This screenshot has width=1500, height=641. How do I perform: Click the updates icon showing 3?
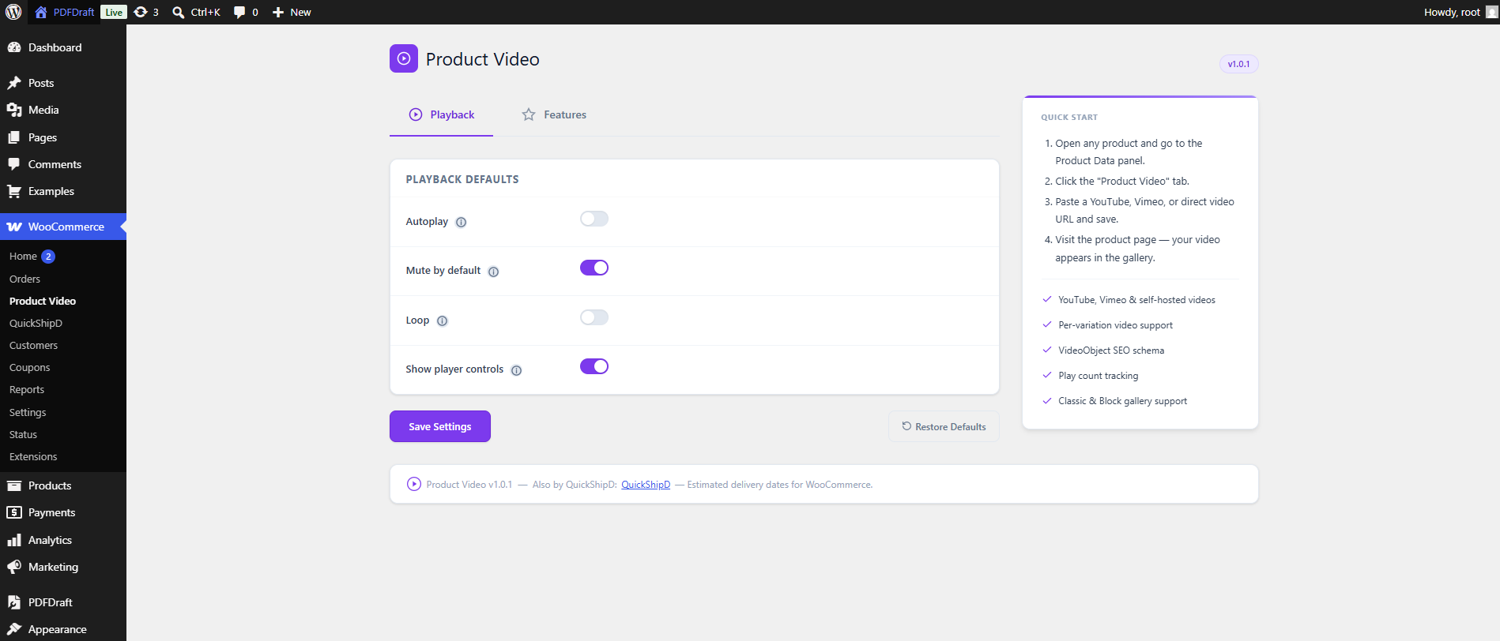141,12
